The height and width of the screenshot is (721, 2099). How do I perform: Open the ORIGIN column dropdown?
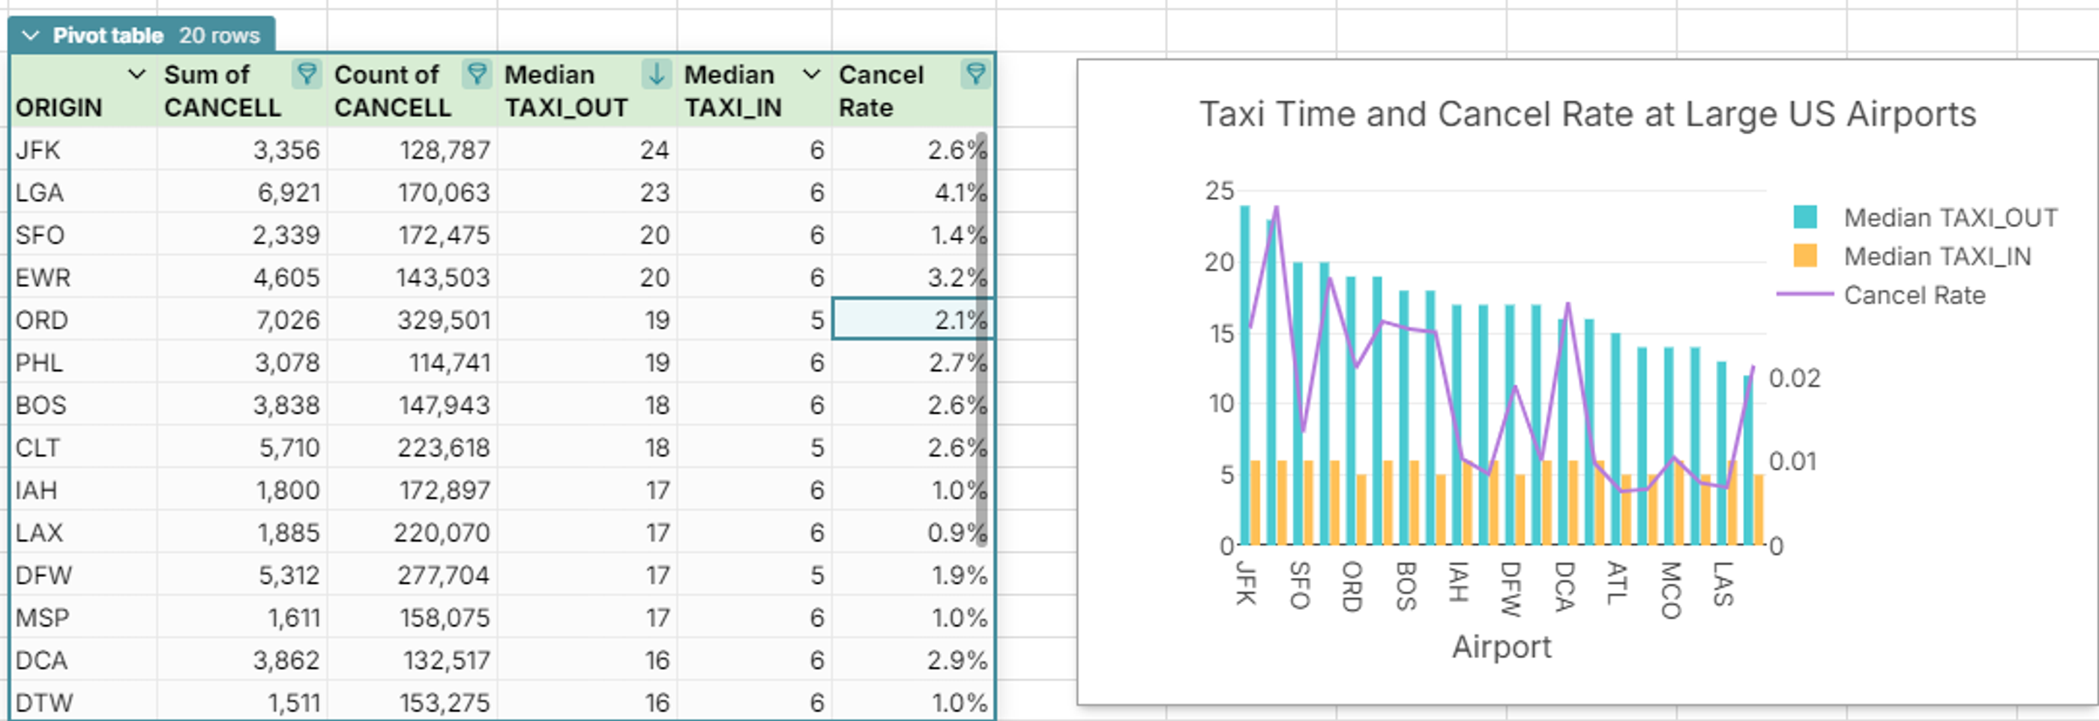pyautogui.click(x=137, y=74)
